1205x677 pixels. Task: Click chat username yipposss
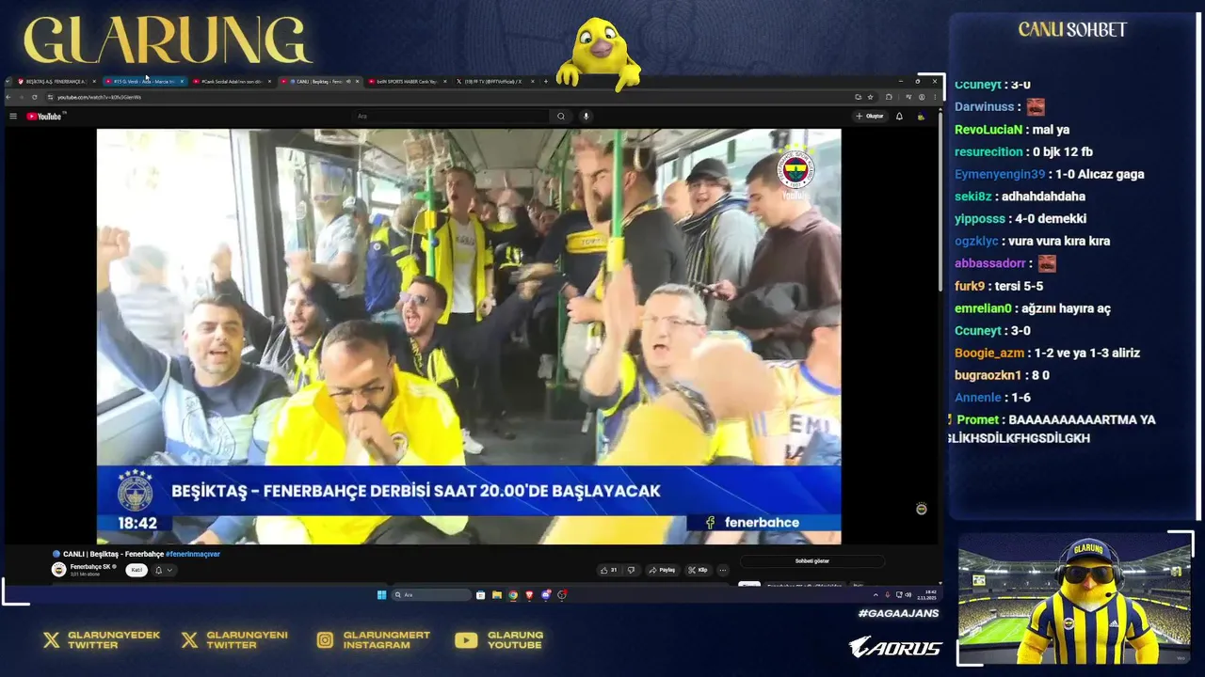point(980,218)
